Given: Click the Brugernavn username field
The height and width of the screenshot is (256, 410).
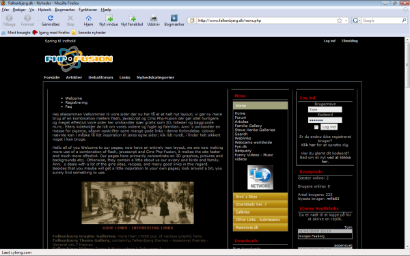Looking at the screenshot, I should coord(325,109).
